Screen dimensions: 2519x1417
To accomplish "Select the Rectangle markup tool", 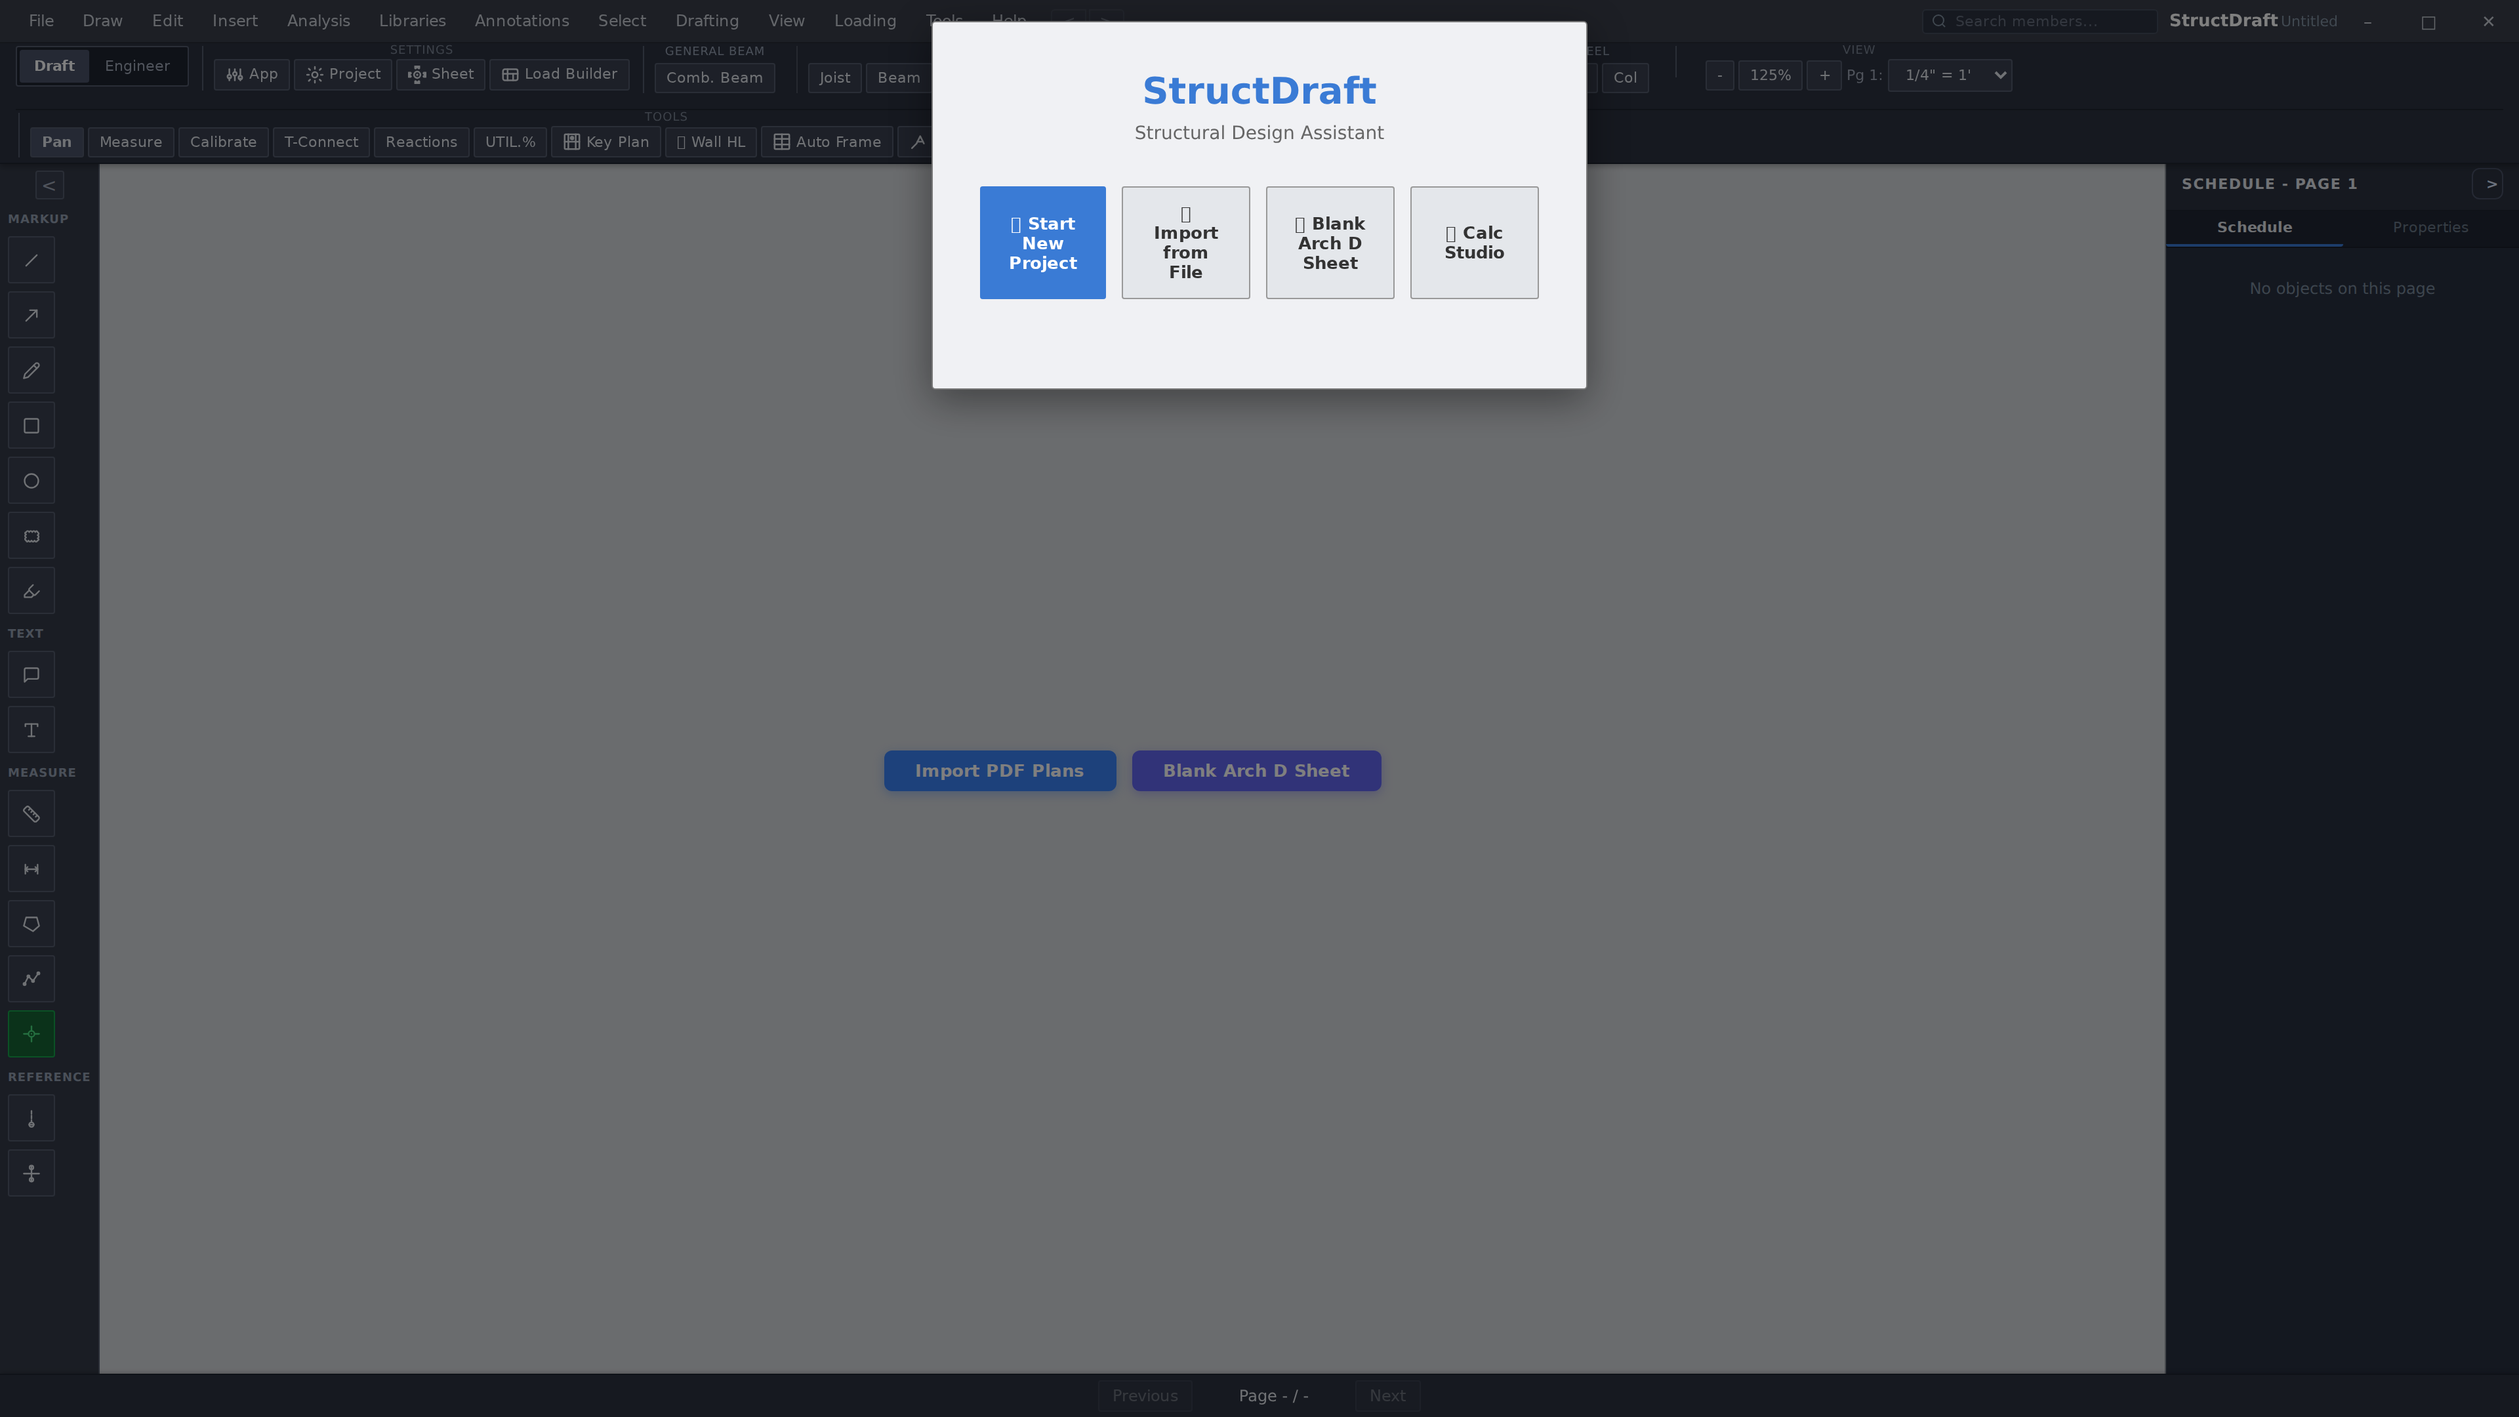I will click(31, 424).
